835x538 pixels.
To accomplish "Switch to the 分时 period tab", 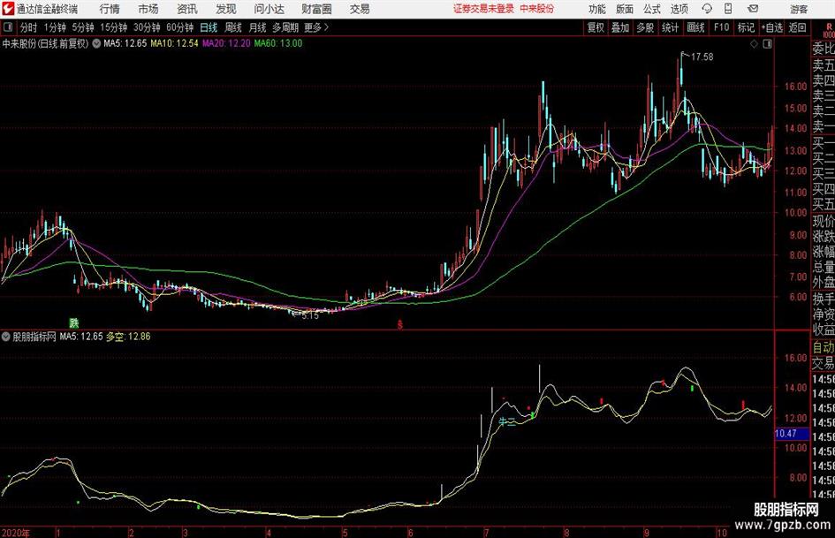I will [29, 27].
